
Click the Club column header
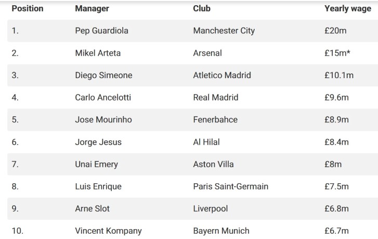click(x=202, y=8)
